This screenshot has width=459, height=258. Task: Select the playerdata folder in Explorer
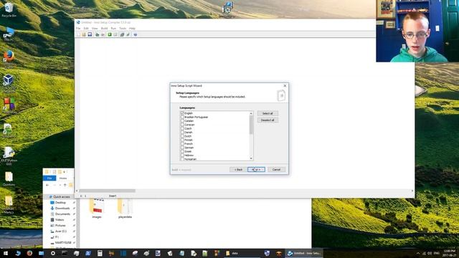pyautogui.click(x=125, y=209)
